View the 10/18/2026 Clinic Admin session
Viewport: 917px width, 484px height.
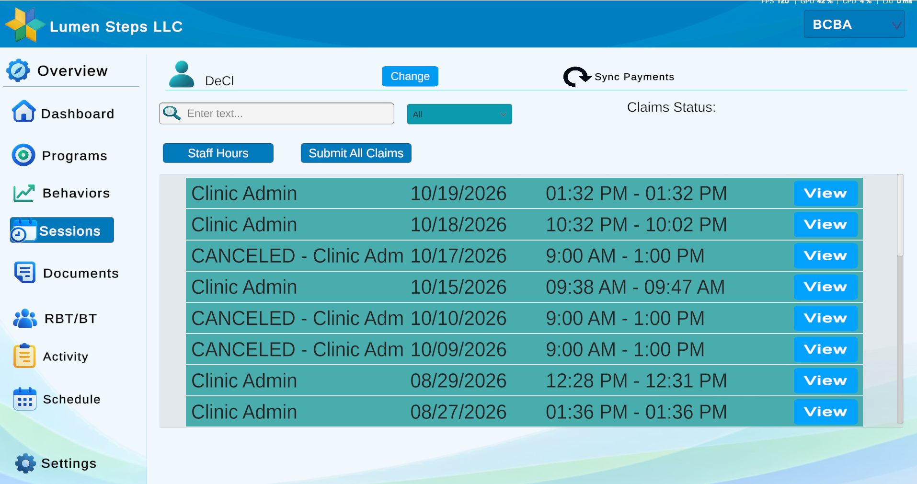coord(825,224)
